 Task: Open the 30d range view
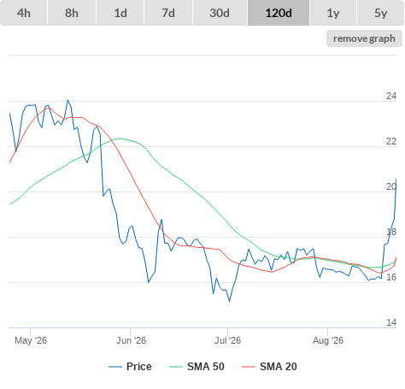(x=220, y=13)
